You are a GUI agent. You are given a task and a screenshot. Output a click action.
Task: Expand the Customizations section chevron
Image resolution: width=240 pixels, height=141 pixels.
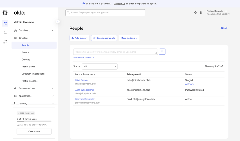tap(53, 88)
